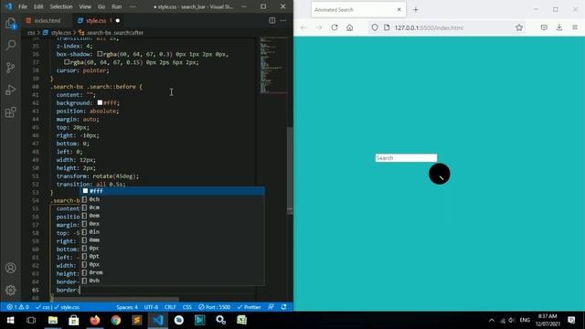Open color picker for background #fff swatch
Screen dimensions: 585x329
100,102
